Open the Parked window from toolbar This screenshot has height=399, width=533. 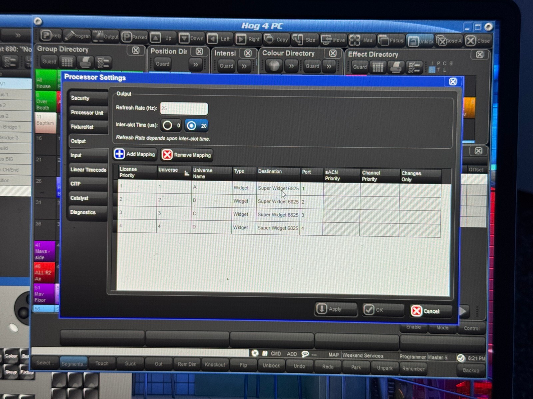point(134,37)
